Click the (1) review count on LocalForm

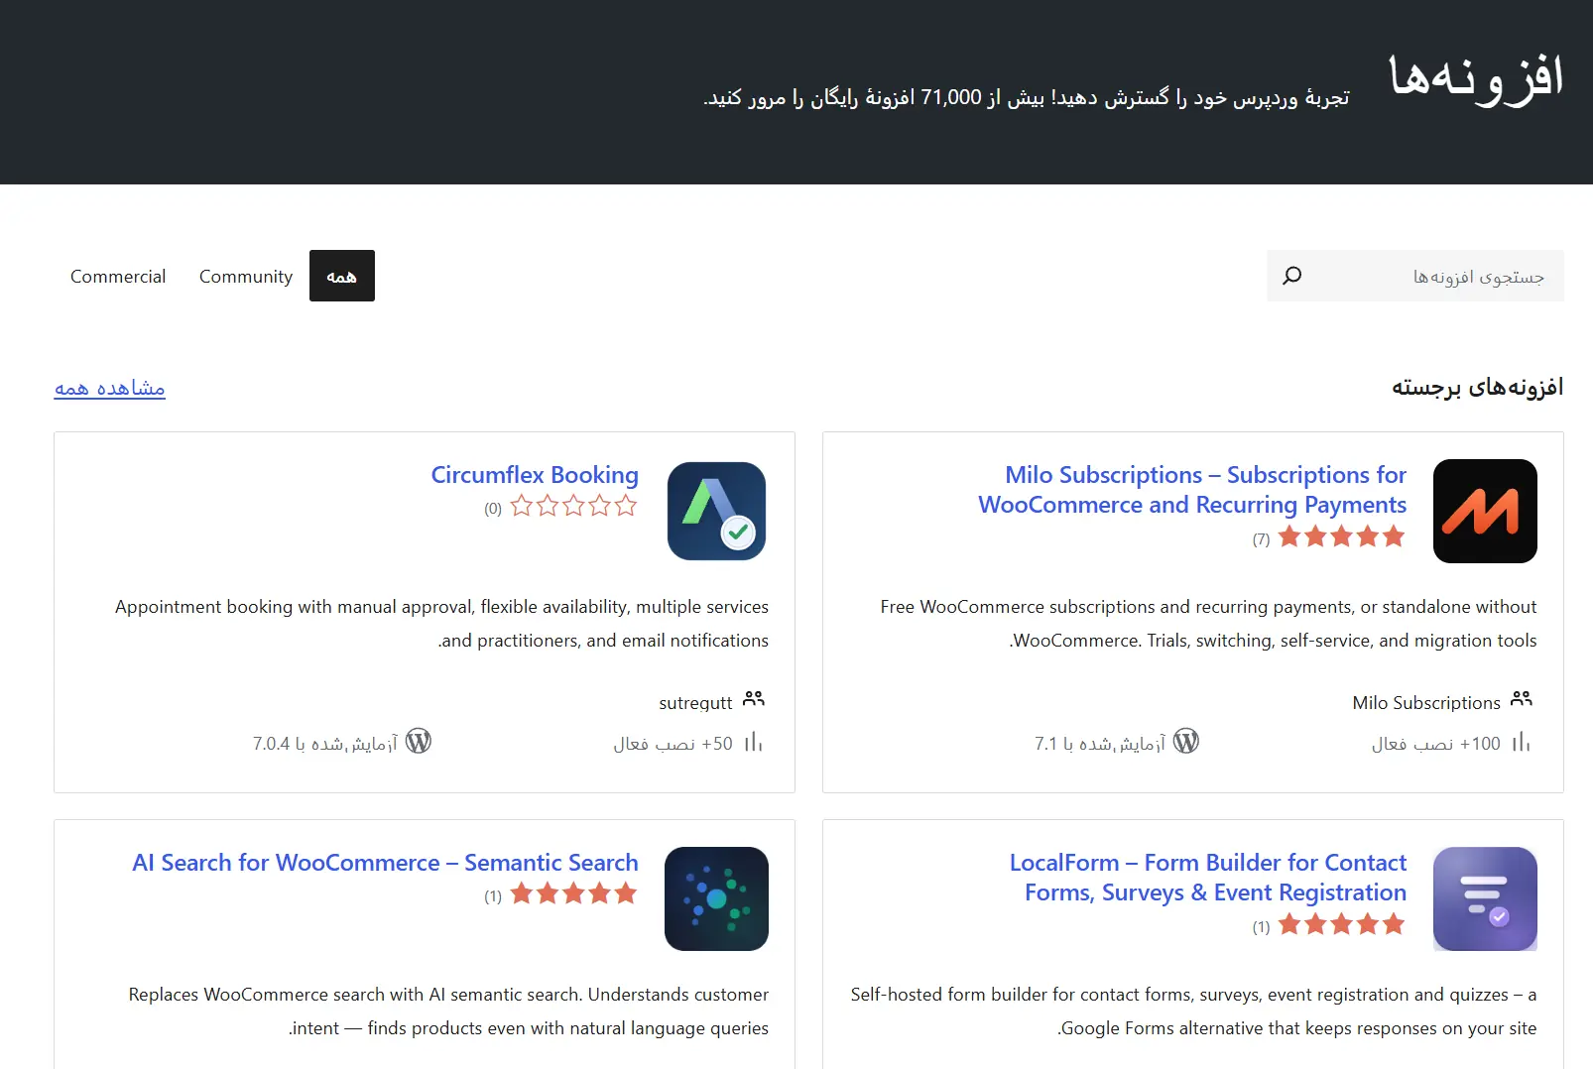1261,927
